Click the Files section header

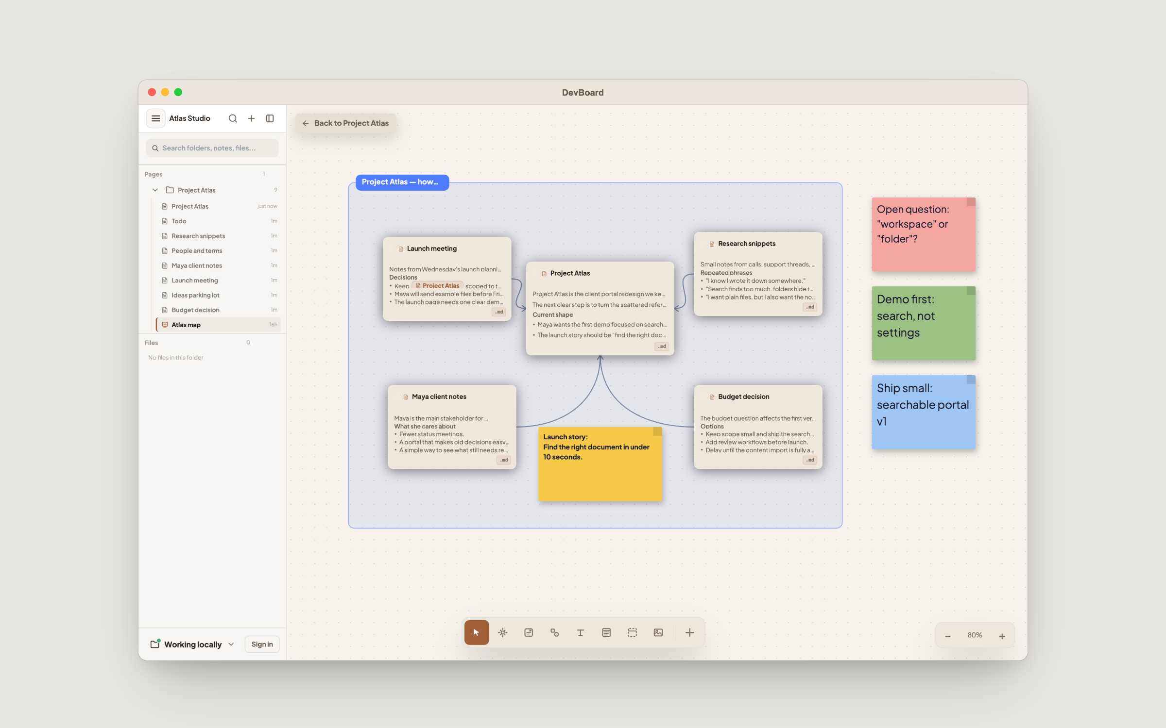[151, 343]
